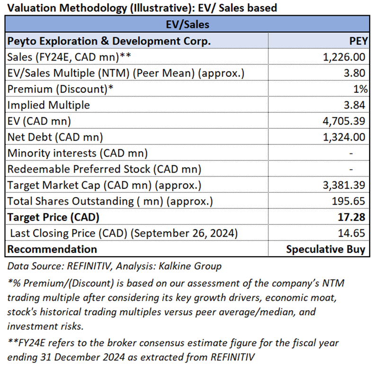Image resolution: width=373 pixels, height=376 pixels.
Task: Select the Sales value 1,226.00 cell
Action: [343, 57]
